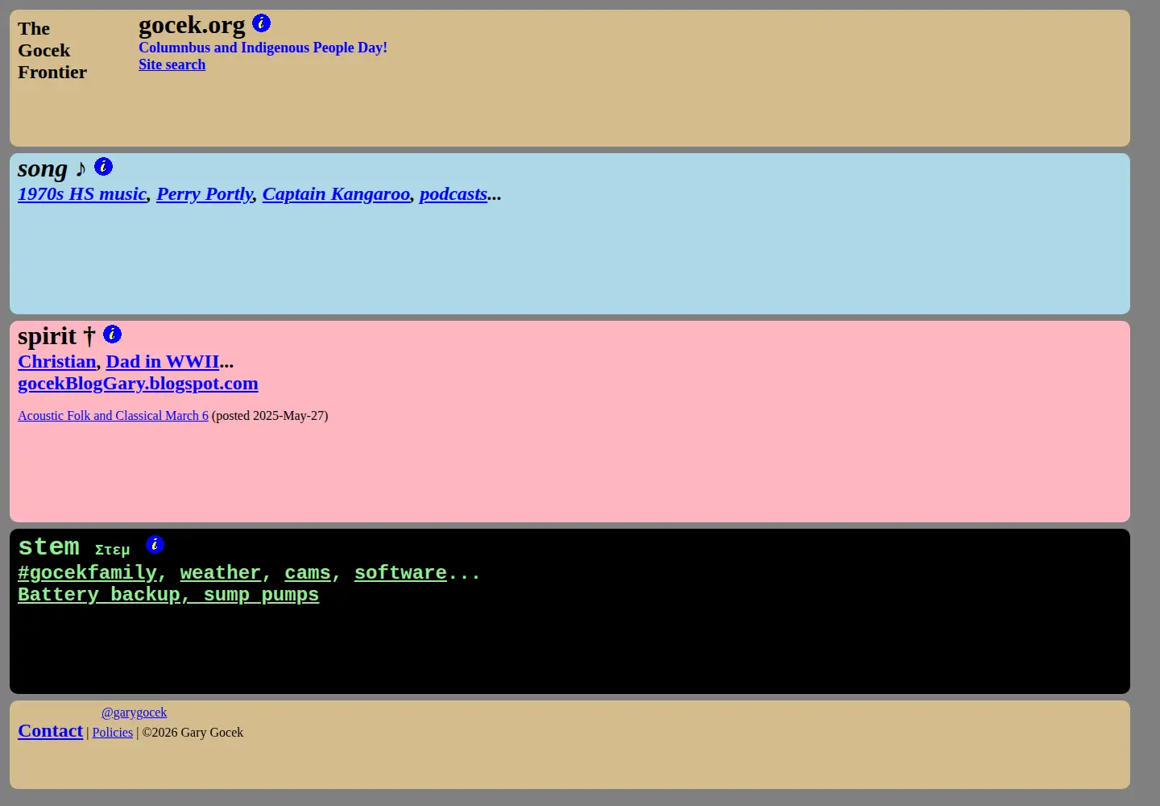Open the info icon in the stem section
This screenshot has width=1160, height=806.
(155, 544)
